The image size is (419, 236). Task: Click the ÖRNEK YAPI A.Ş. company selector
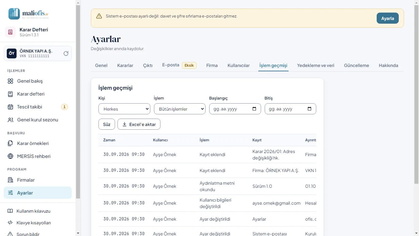(x=38, y=53)
